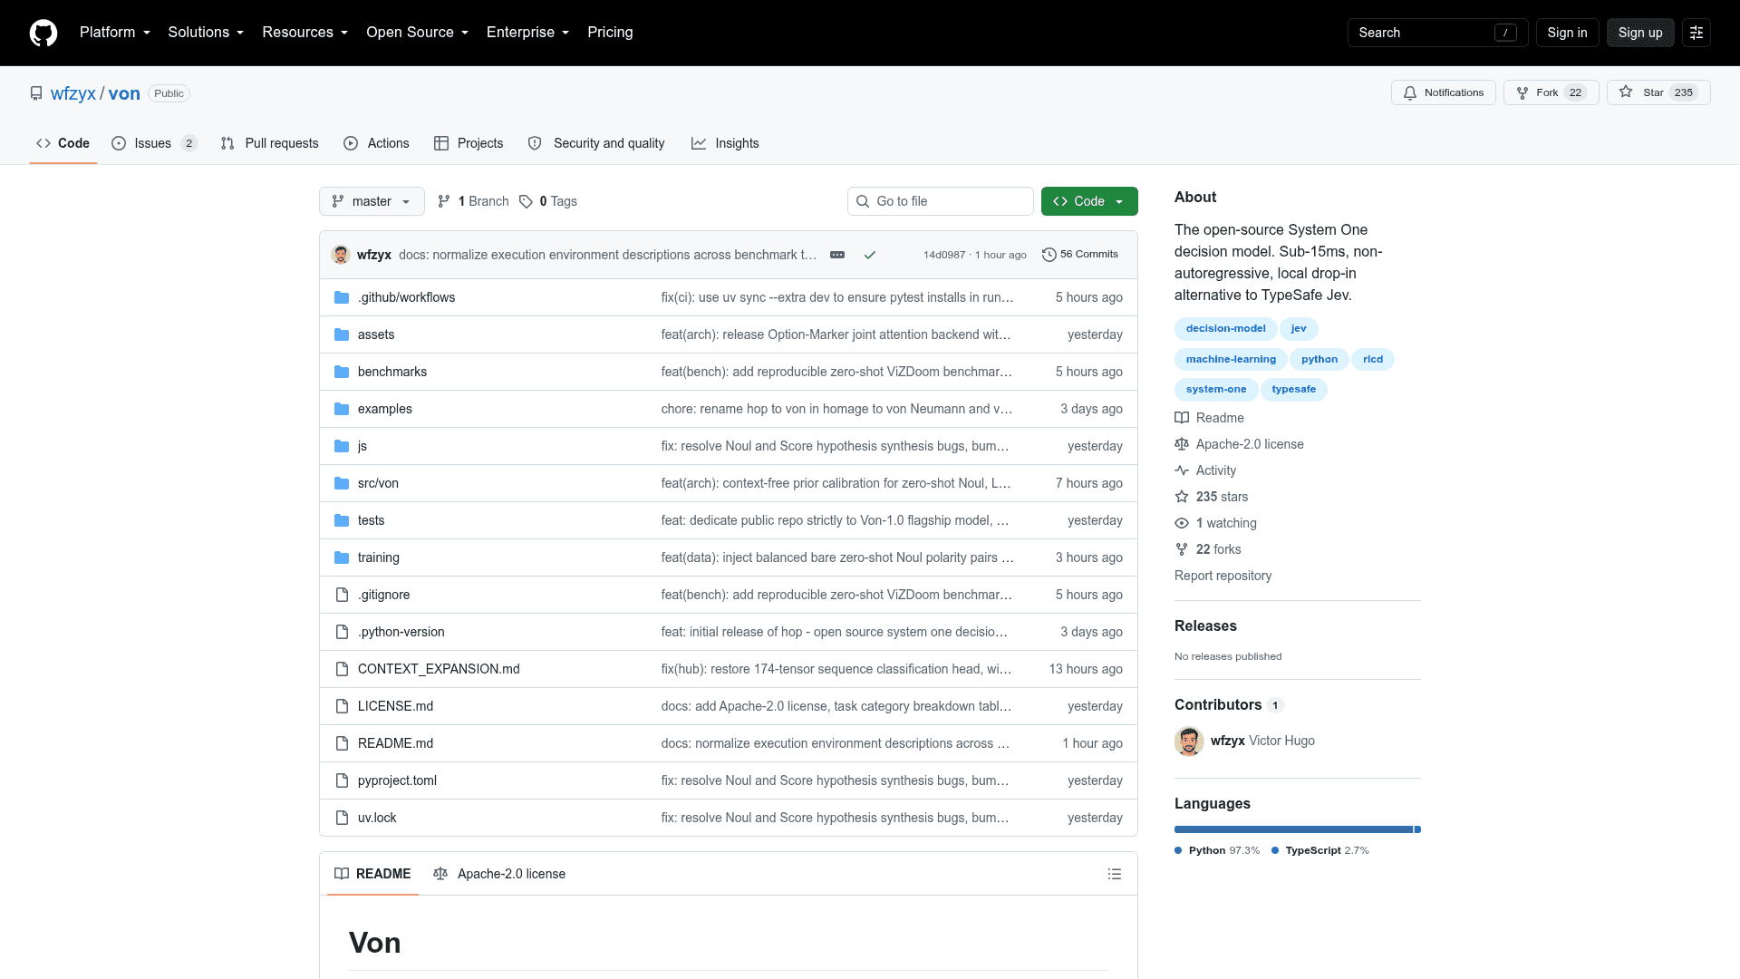Click the .github/workflows folder icon
The image size is (1740, 979).
point(342,297)
